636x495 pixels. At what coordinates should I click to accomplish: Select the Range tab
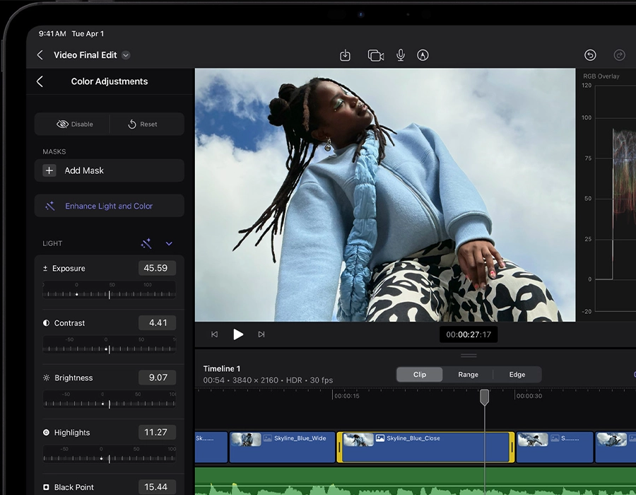pos(468,375)
